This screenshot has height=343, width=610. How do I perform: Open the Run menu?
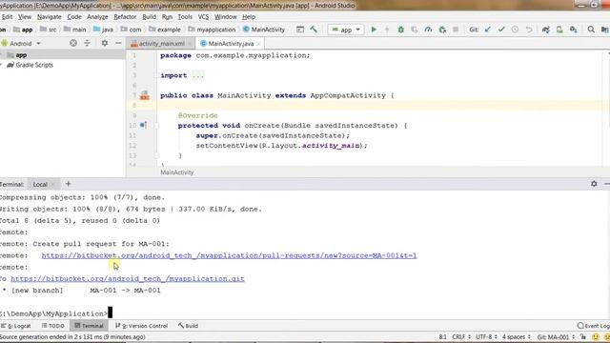point(167,17)
